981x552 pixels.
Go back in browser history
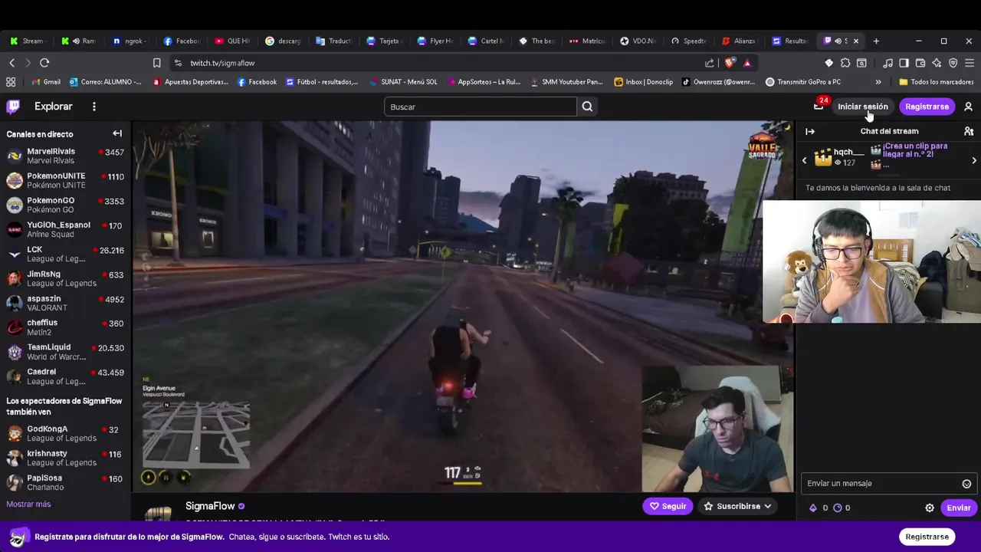[11, 63]
